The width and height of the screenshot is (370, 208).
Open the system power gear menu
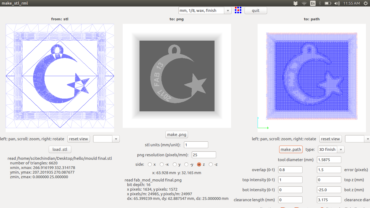(x=365, y=3)
